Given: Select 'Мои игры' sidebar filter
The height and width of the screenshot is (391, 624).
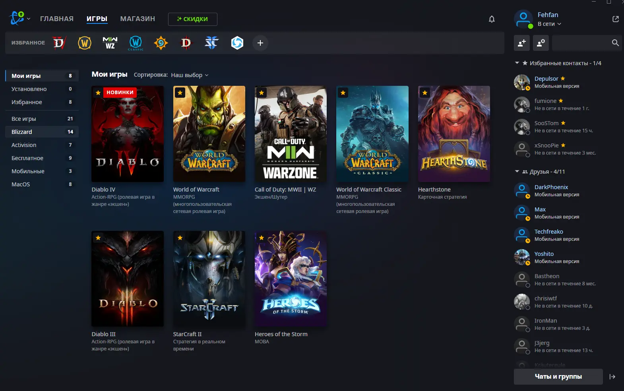Looking at the screenshot, I should tap(42, 76).
